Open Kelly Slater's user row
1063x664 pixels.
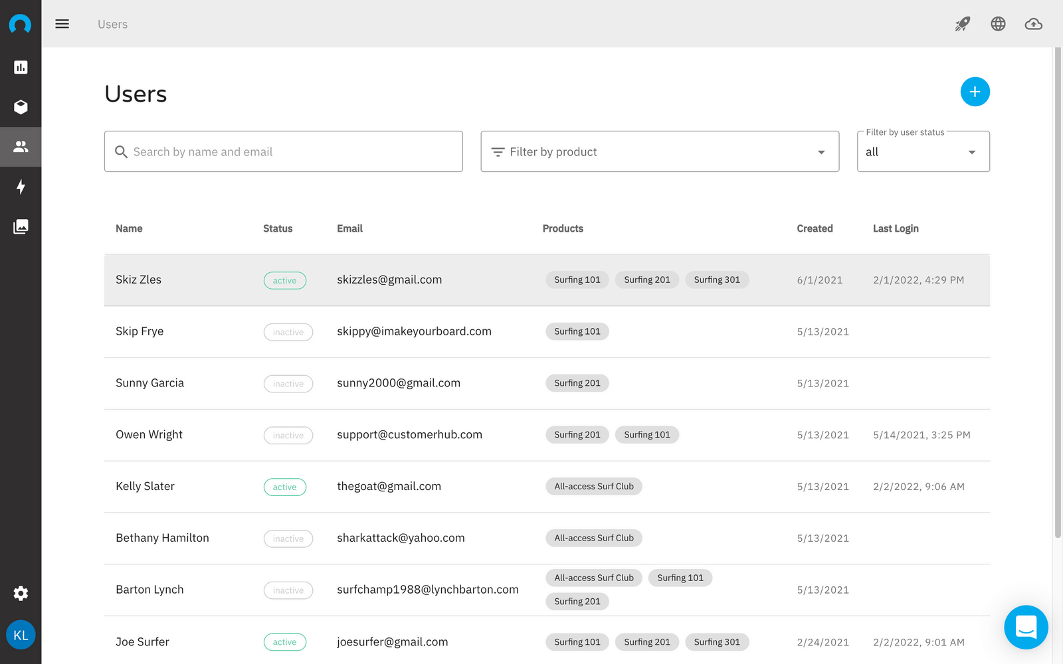145,486
